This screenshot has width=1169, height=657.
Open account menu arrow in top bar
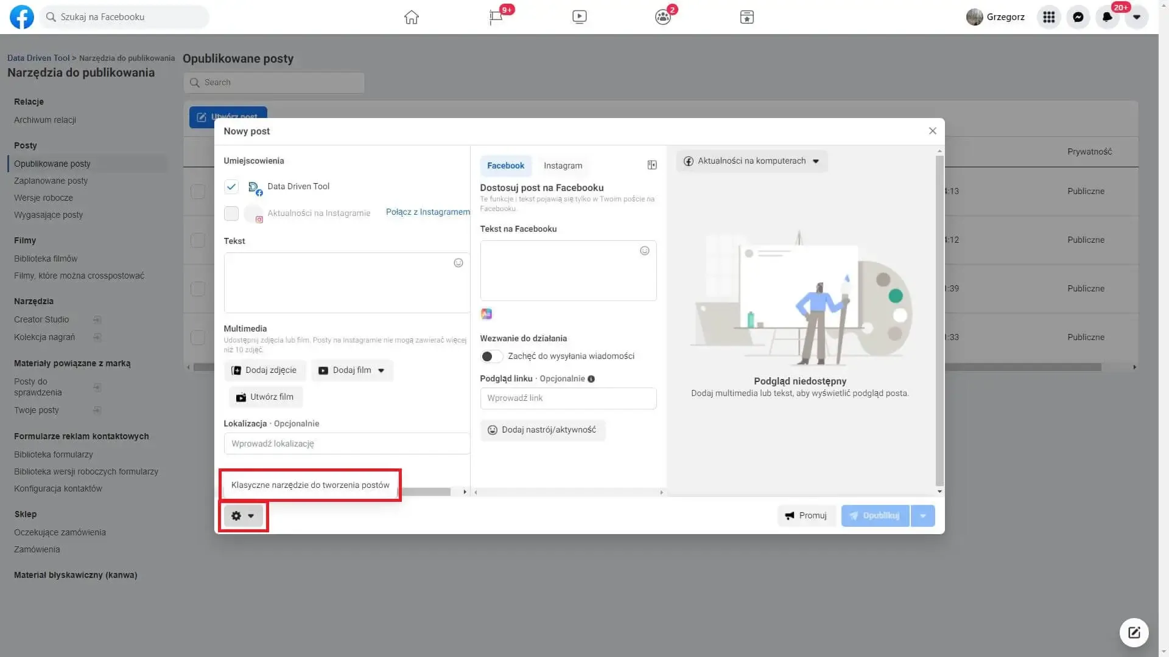point(1136,17)
